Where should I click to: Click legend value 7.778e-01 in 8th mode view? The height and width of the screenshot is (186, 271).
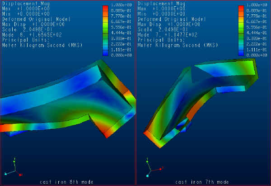[121, 16]
